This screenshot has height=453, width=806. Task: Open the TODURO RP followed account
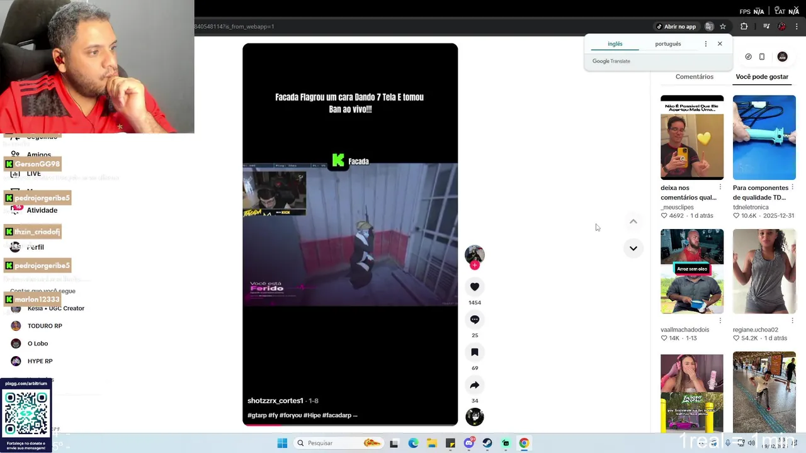[x=44, y=326]
